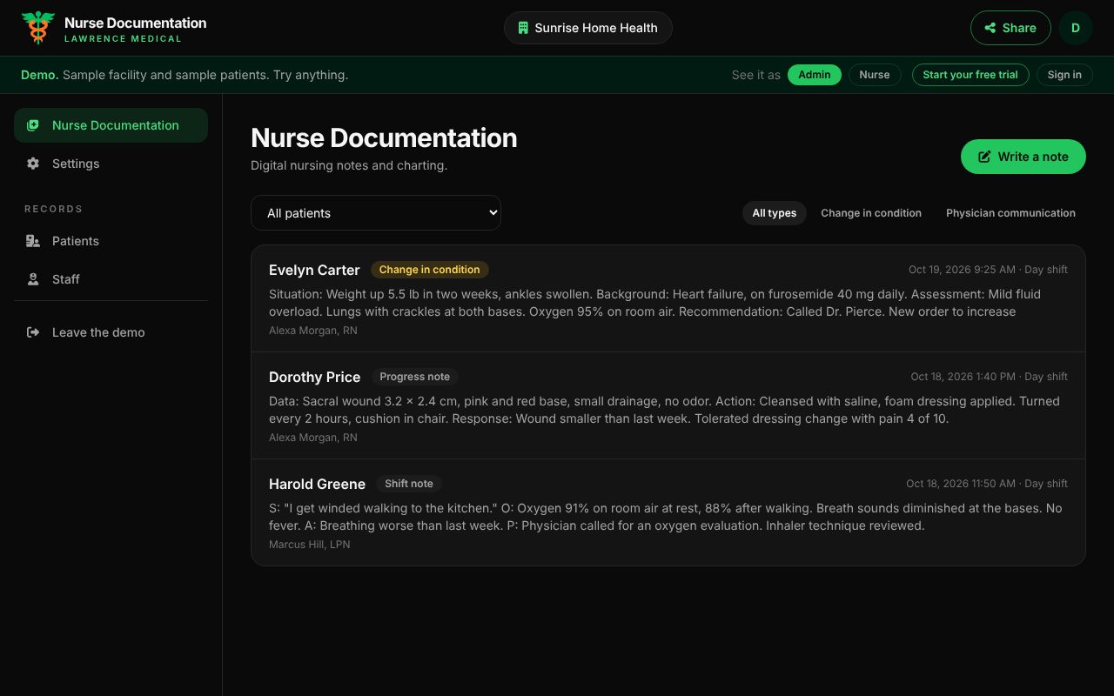
Task: Open Harold Greene's shift note
Action: click(x=668, y=512)
